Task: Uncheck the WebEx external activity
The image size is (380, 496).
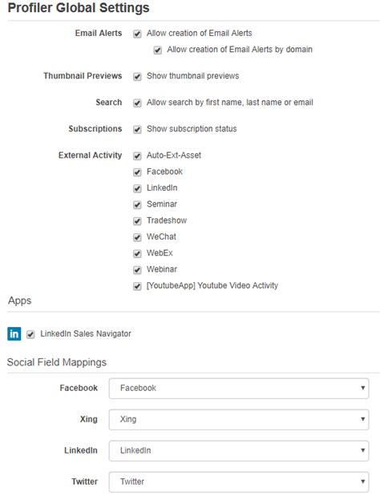Action: 137,254
